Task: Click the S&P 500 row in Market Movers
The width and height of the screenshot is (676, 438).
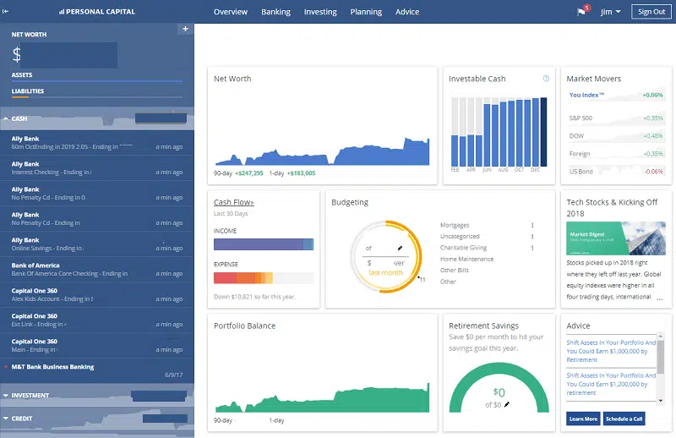Action: tap(616, 118)
